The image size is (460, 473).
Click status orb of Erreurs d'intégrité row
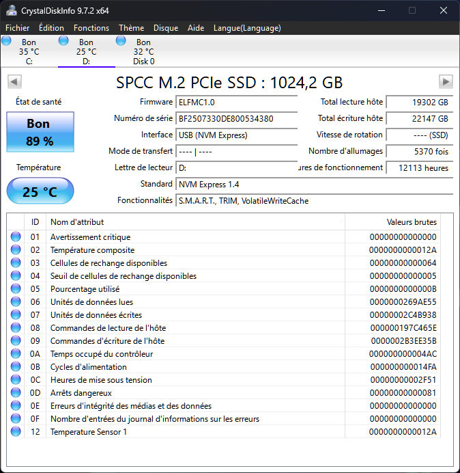16,405
